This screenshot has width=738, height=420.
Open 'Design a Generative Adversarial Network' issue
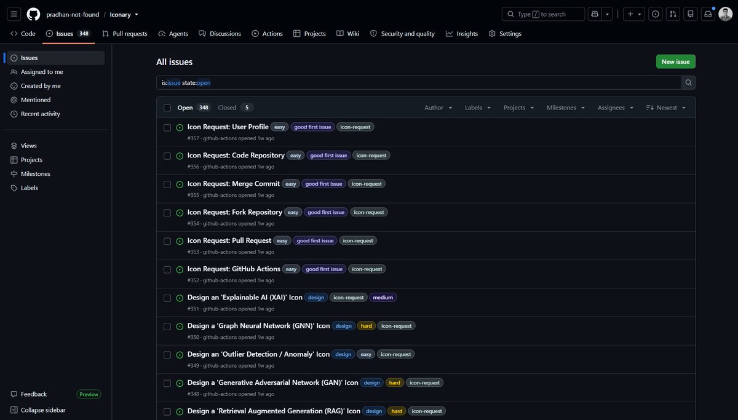272,382
